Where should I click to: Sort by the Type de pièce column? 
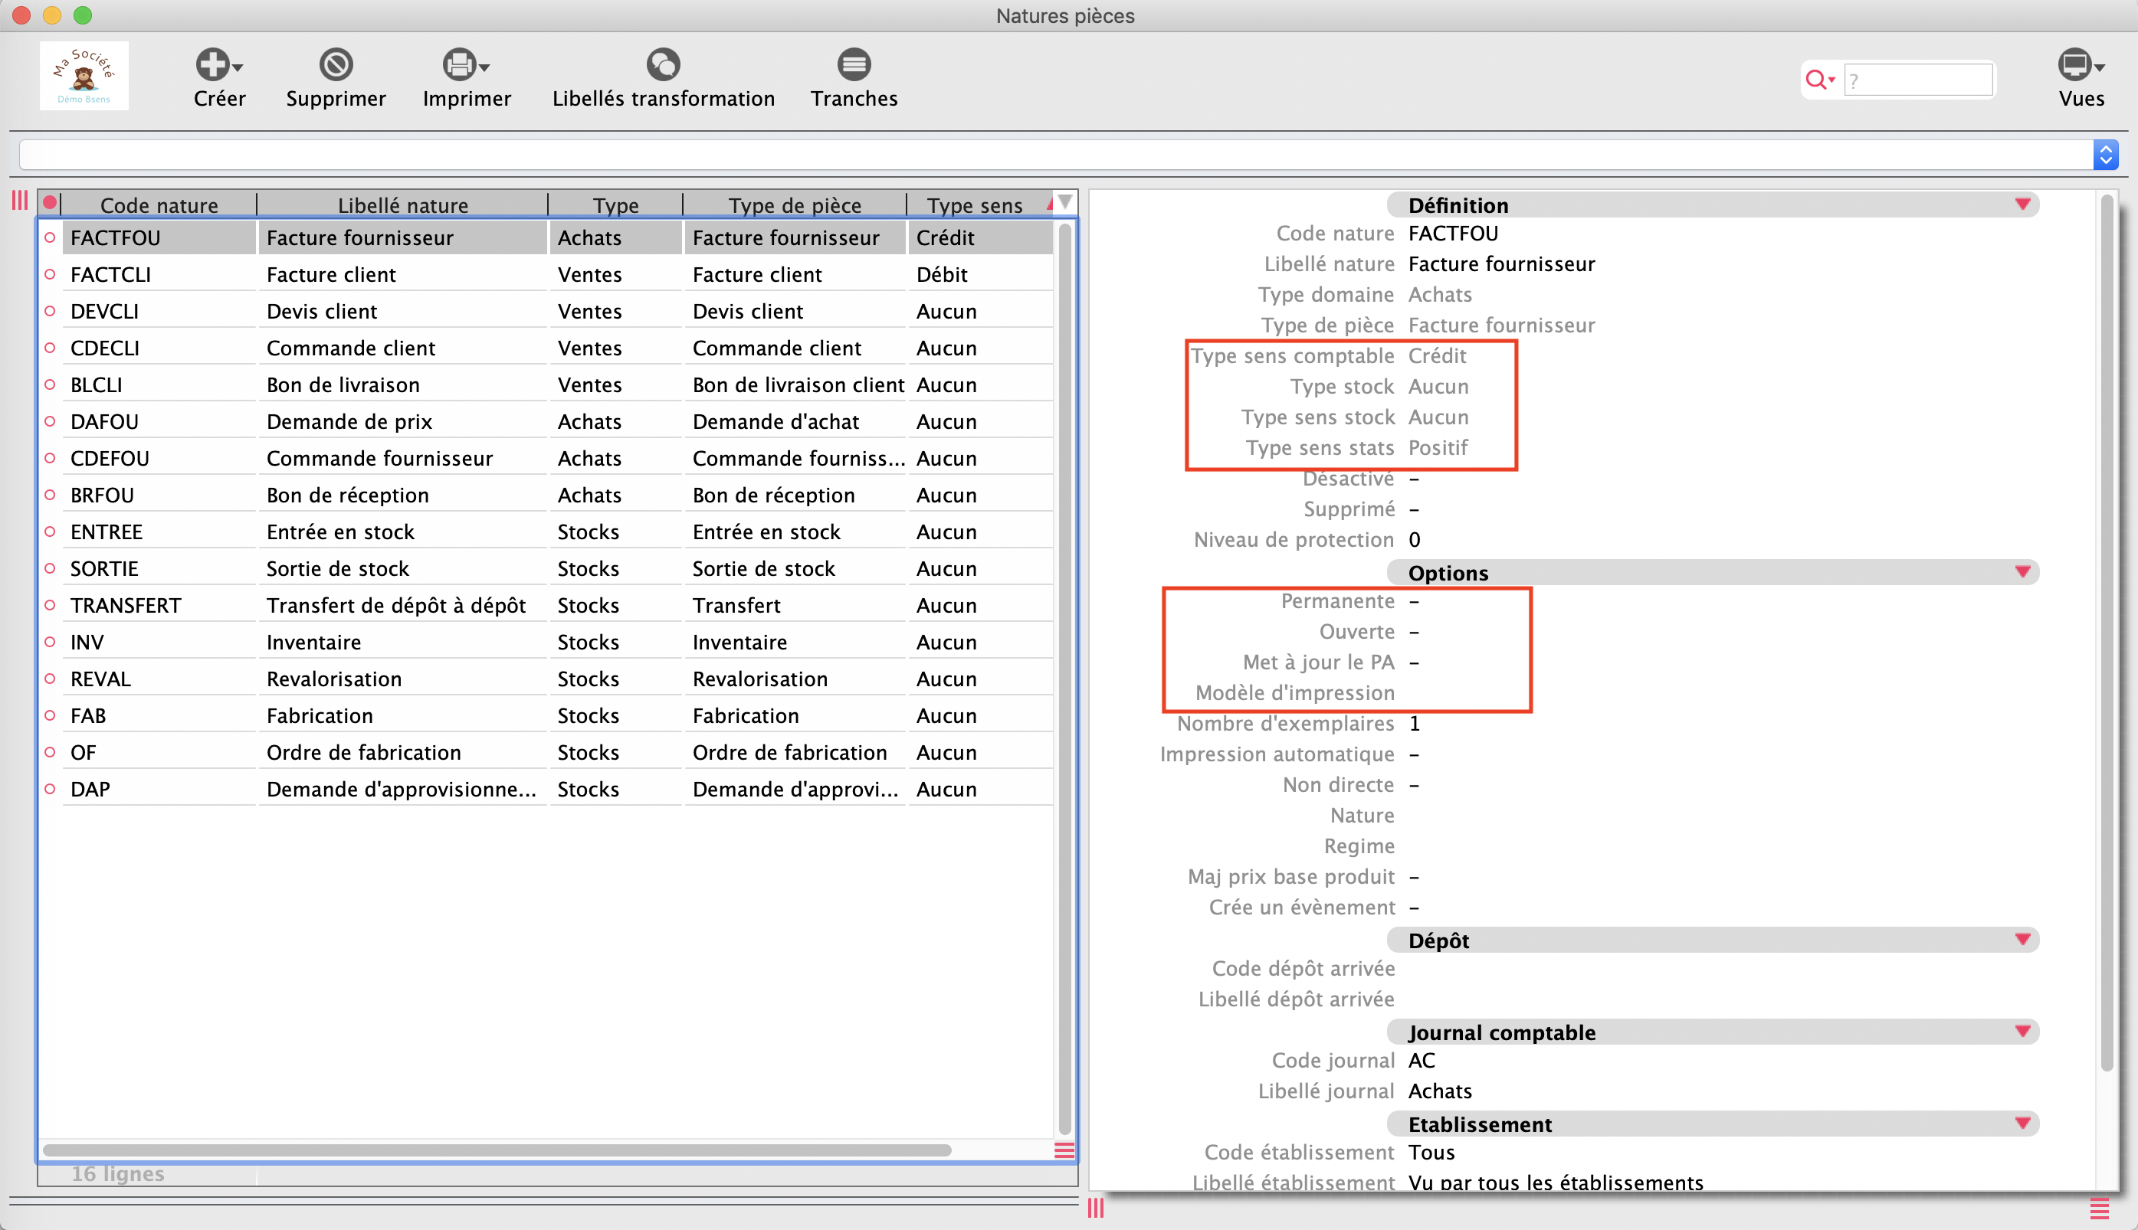795,204
